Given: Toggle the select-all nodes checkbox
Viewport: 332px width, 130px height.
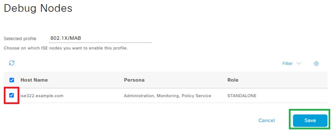Looking at the screenshot, I should pyautogui.click(x=12, y=80).
